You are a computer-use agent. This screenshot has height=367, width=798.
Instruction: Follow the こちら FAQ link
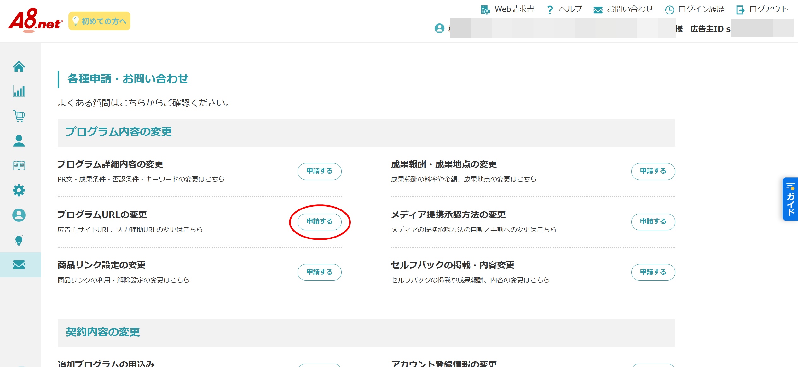(x=132, y=103)
